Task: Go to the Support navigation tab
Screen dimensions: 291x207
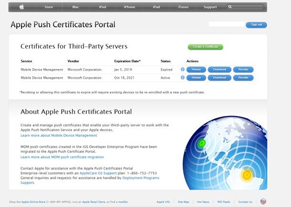Action: 210,7
